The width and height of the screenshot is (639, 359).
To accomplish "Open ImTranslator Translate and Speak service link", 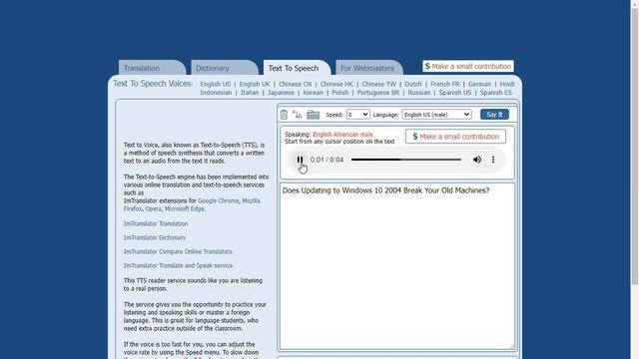I will [178, 265].
